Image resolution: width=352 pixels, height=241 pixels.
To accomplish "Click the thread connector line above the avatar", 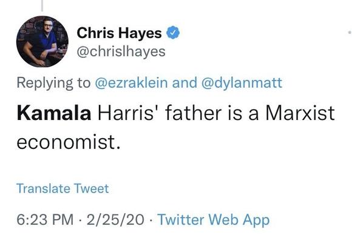I will tap(42, 5).
